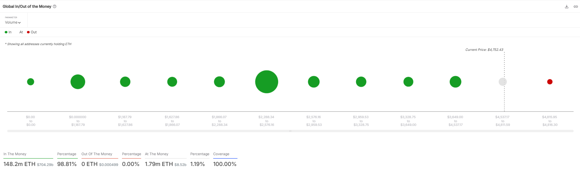Click the At The Money summary label

[157, 154]
